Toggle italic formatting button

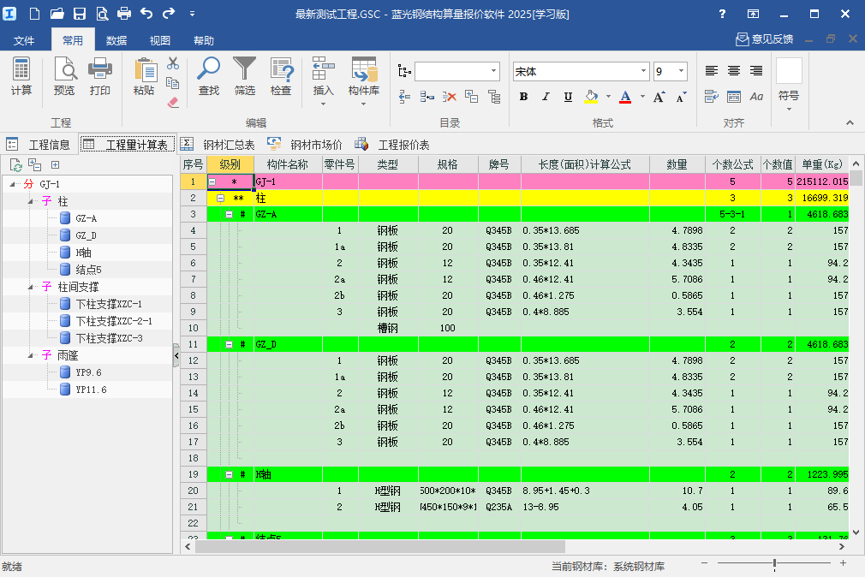tap(546, 97)
